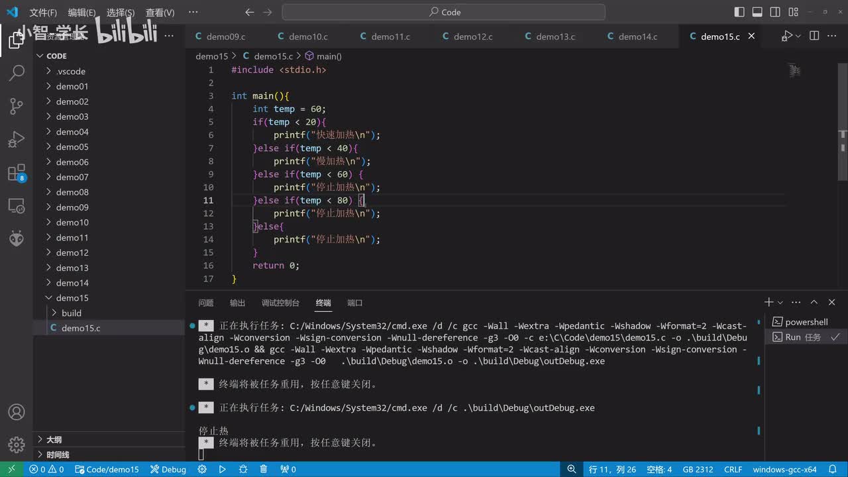Screen dimensions: 848x477
Task: Toggle the secondary side bar visibility
Action: [x=774, y=12]
